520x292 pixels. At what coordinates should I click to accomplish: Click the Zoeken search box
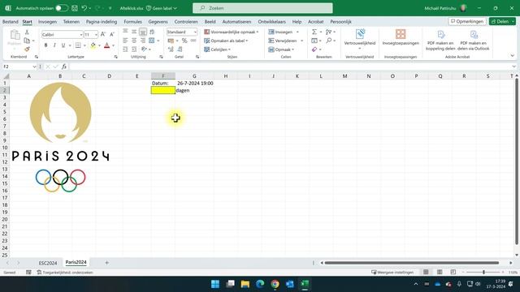(x=262, y=8)
